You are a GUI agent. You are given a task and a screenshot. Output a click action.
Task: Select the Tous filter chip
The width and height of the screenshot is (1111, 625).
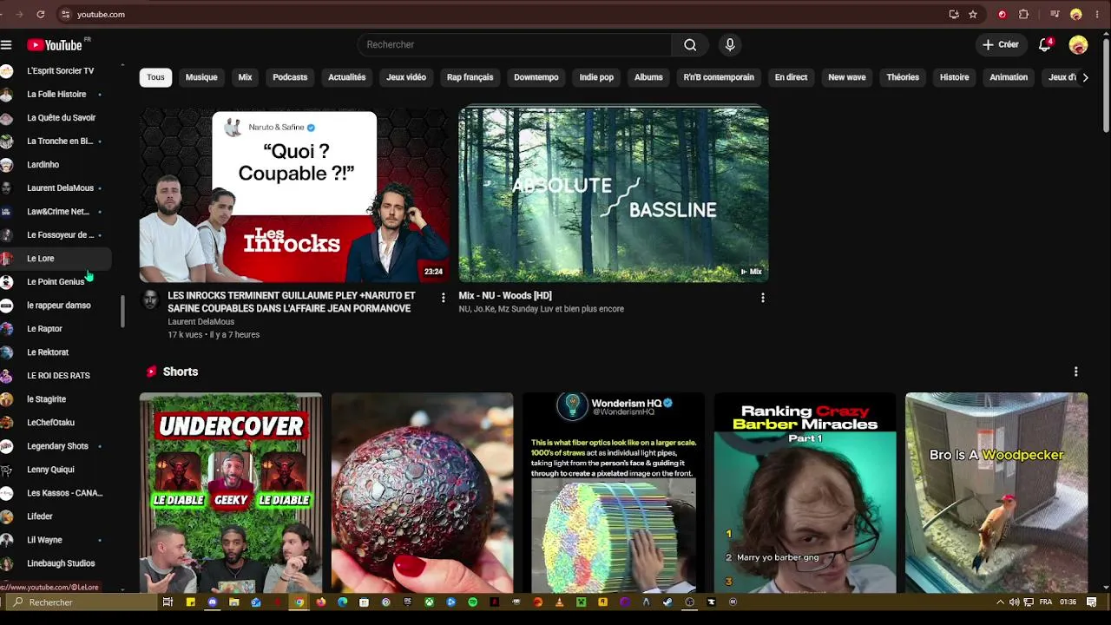click(155, 77)
